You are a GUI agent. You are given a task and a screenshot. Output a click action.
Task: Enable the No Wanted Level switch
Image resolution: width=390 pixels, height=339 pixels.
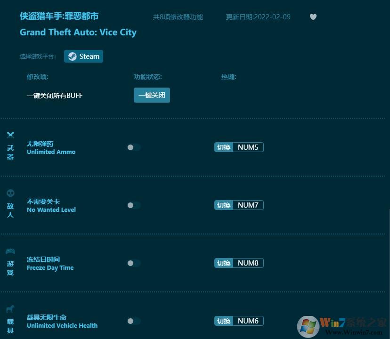(x=134, y=205)
